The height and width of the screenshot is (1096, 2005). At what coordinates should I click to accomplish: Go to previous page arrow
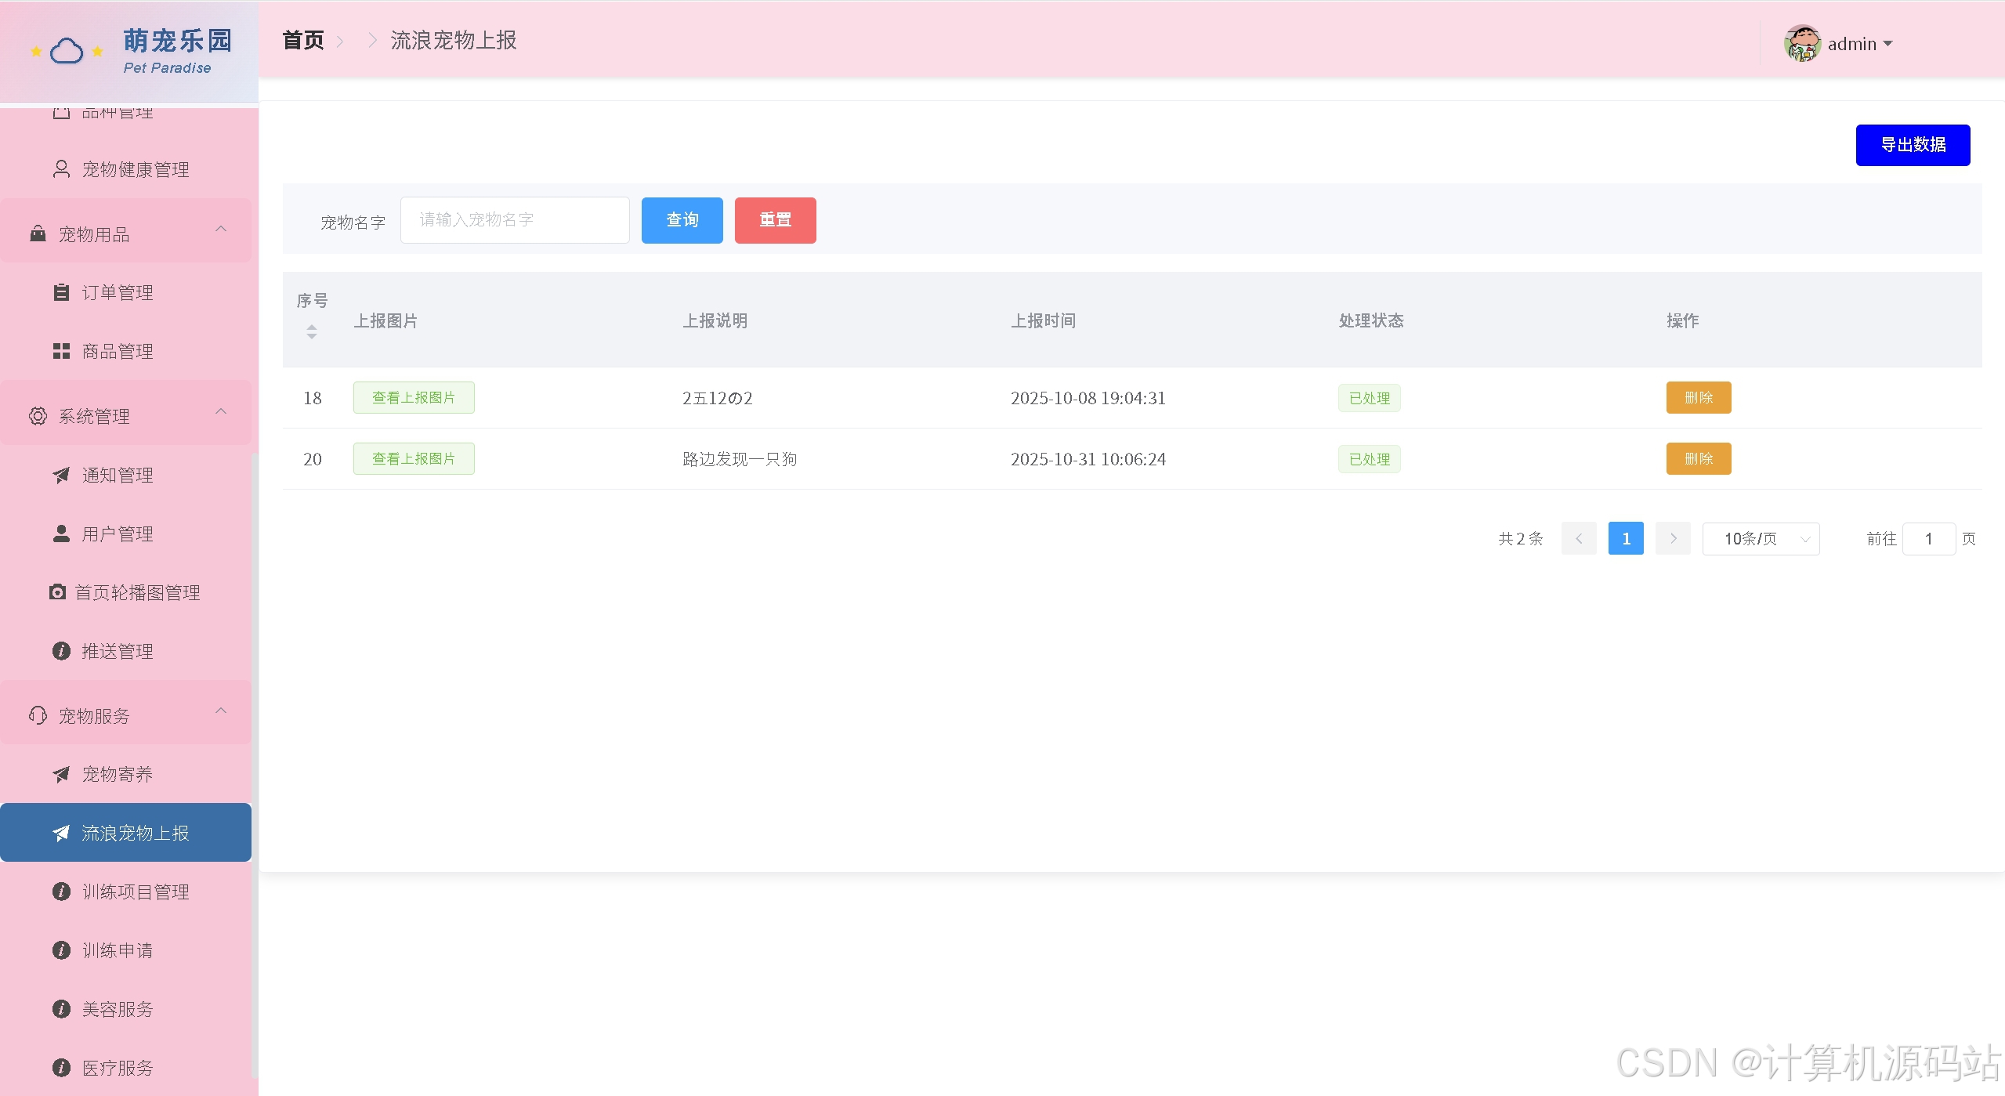pyautogui.click(x=1579, y=538)
